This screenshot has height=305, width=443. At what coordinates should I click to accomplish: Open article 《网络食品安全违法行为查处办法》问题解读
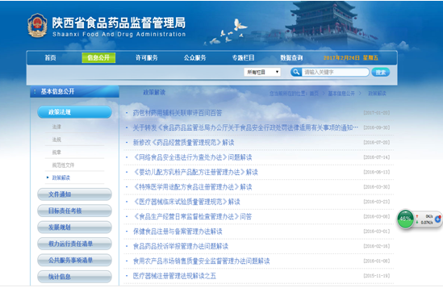click(193, 157)
